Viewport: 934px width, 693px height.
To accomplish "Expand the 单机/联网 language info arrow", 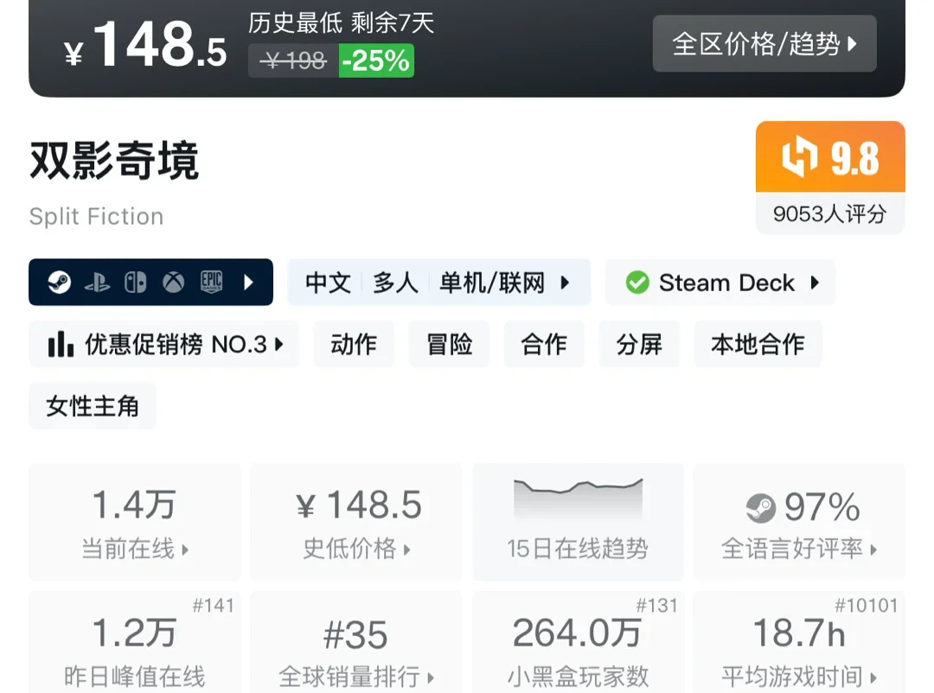I will (x=565, y=283).
